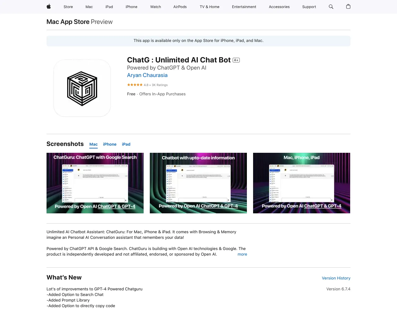Click the ChatG cube app icon
This screenshot has width=397, height=318.
pyautogui.click(x=82, y=88)
